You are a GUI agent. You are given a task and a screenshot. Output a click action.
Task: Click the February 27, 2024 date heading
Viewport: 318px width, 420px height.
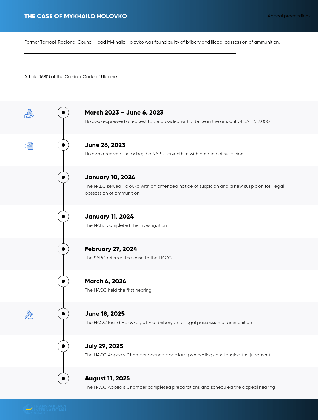point(111,249)
